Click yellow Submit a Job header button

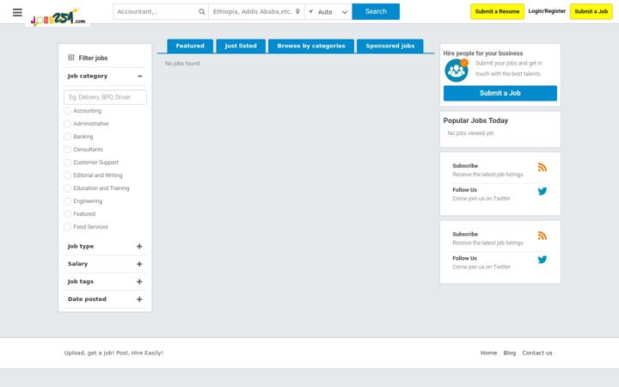(591, 11)
